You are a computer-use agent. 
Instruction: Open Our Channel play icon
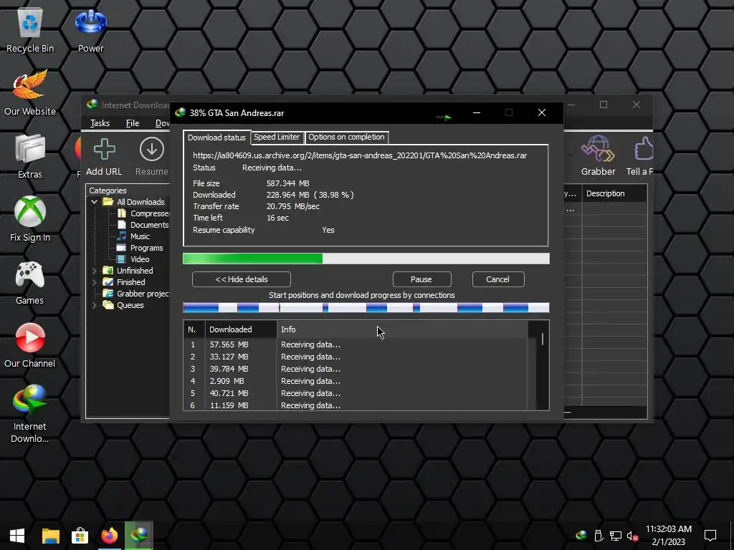30,345
